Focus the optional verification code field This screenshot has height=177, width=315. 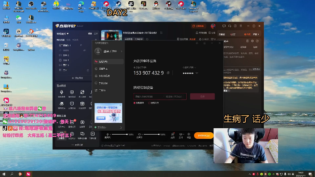tap(175, 96)
